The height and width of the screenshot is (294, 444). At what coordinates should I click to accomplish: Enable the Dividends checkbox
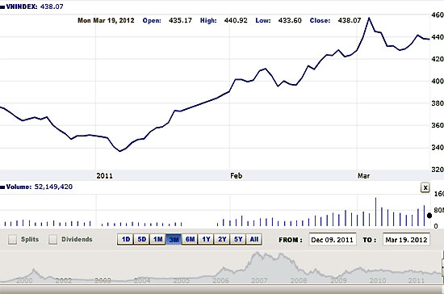coord(53,240)
